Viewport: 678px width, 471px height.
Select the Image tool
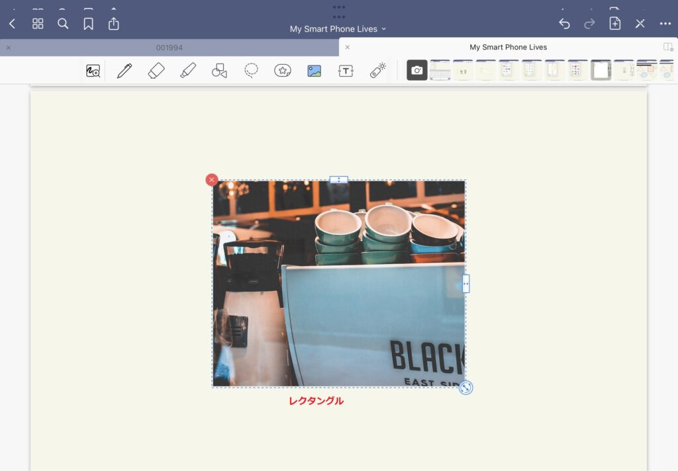tap(315, 71)
